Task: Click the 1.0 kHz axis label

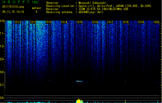Action: tap(2, 46)
